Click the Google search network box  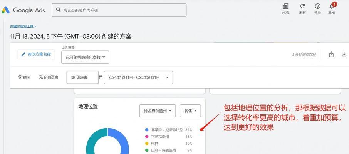point(82,77)
